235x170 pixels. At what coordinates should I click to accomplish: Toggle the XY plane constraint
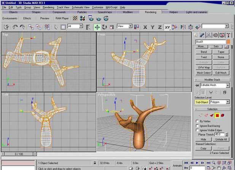coord(167,27)
